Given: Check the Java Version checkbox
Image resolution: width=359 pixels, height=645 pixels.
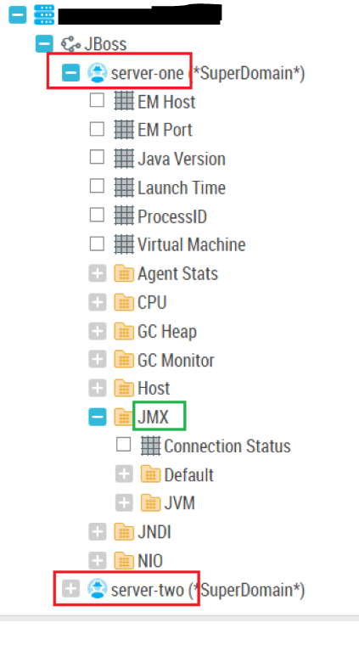Looking at the screenshot, I should pos(97,157).
